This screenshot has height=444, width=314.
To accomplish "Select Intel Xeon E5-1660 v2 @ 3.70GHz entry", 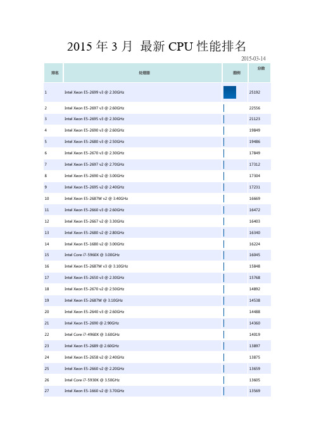I will [94, 391].
